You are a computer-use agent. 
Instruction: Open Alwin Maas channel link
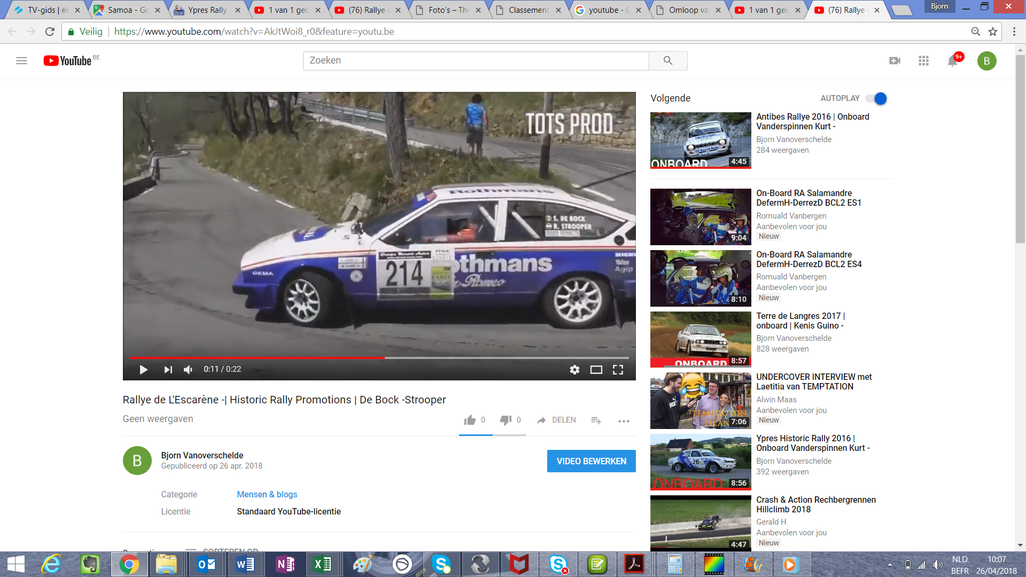point(776,400)
